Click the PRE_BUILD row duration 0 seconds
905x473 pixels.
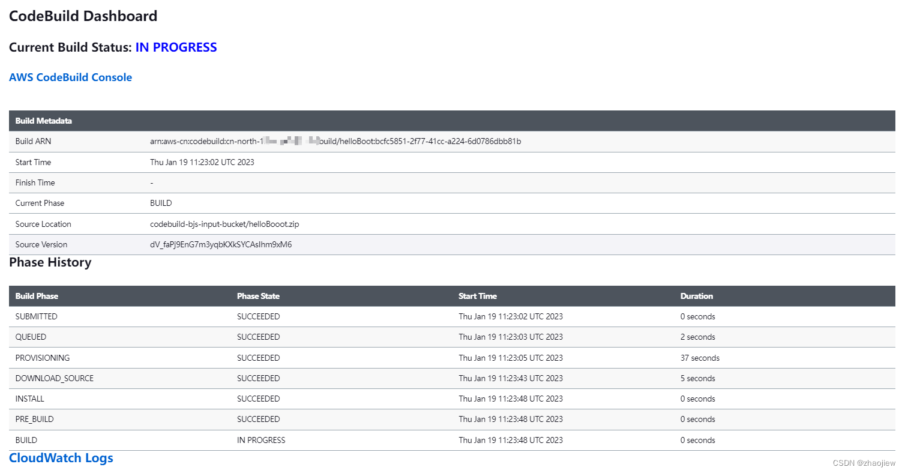[x=698, y=419]
